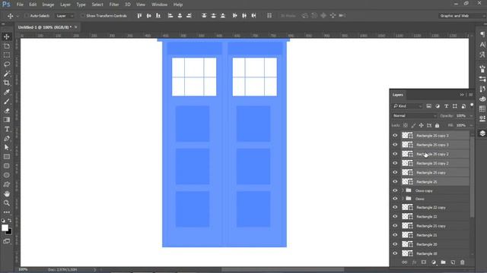Create new group folder icon in Layers panel
The width and height of the screenshot is (487, 273).
coord(443,262)
